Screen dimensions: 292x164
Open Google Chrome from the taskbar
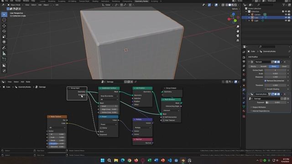(130, 160)
